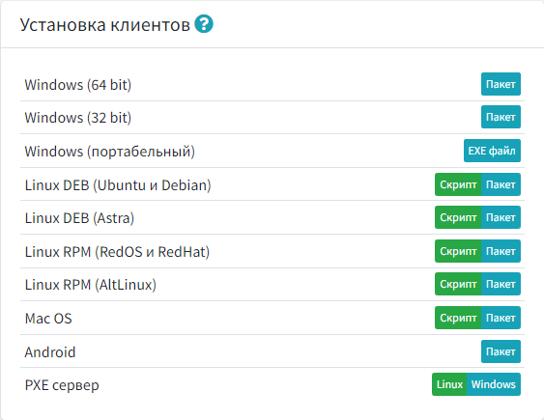The width and height of the screenshot is (544, 420).
Task: Download Windows 32 bit Пакет
Action: pyautogui.click(x=501, y=117)
